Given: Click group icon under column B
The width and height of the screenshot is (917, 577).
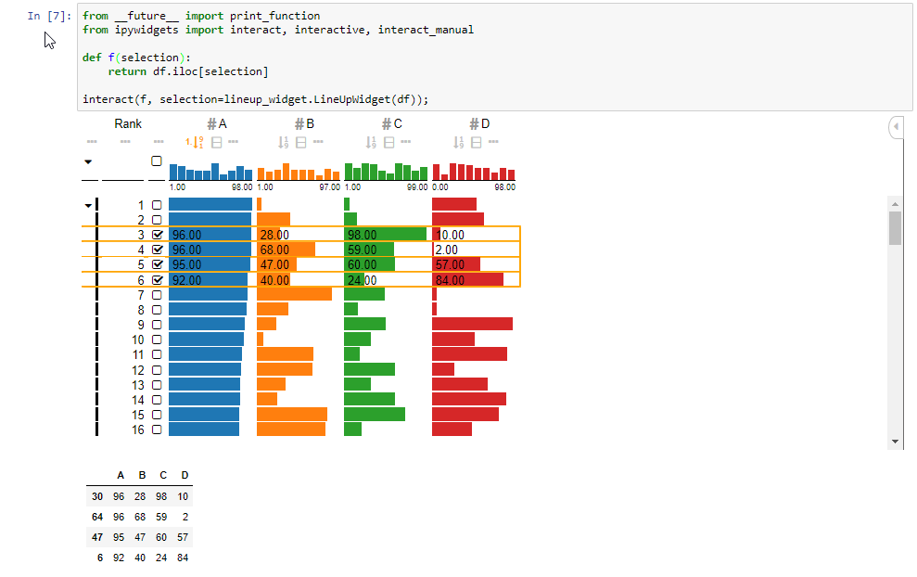Looking at the screenshot, I should click(x=301, y=142).
